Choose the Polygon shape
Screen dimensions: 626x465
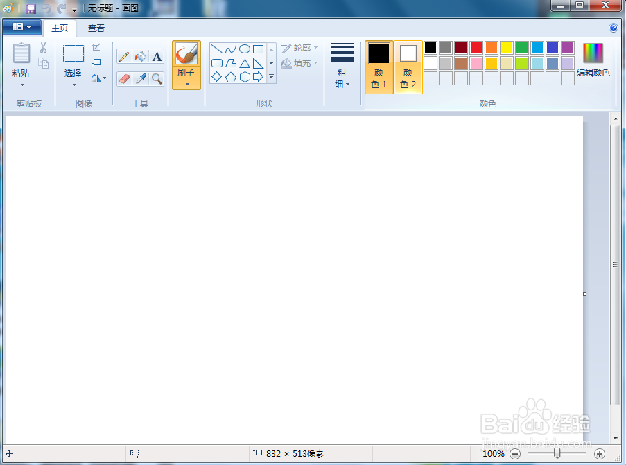231,63
